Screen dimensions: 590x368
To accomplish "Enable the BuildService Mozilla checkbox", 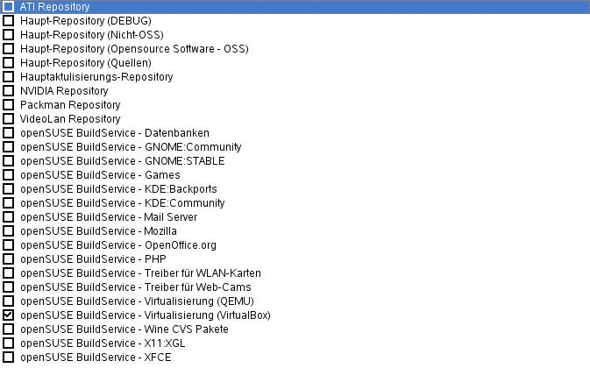I will coord(8,231).
